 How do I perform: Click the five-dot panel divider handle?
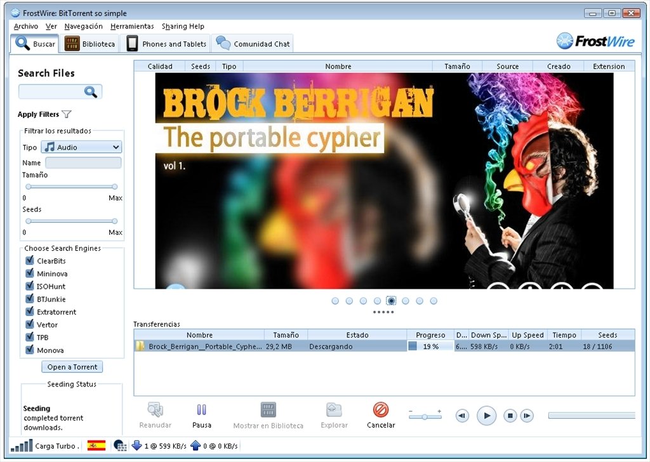click(383, 312)
